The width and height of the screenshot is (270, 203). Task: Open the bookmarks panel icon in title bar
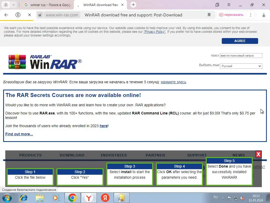(x=217, y=5)
